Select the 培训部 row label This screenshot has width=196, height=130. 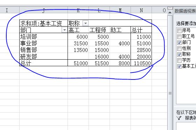[43, 37]
